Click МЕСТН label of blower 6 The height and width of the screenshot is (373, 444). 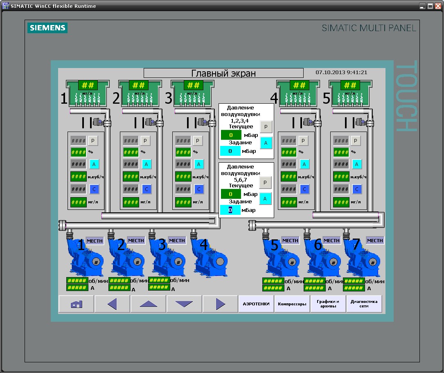tap(331, 241)
